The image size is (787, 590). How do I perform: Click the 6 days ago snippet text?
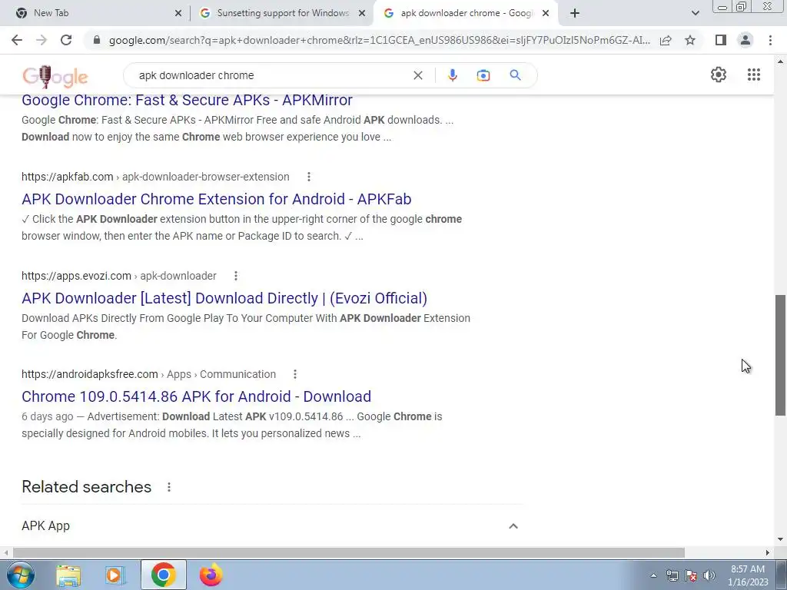pos(47,416)
